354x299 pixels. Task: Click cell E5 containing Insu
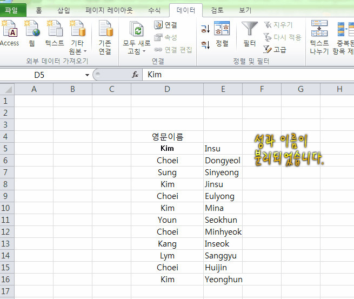223,148
